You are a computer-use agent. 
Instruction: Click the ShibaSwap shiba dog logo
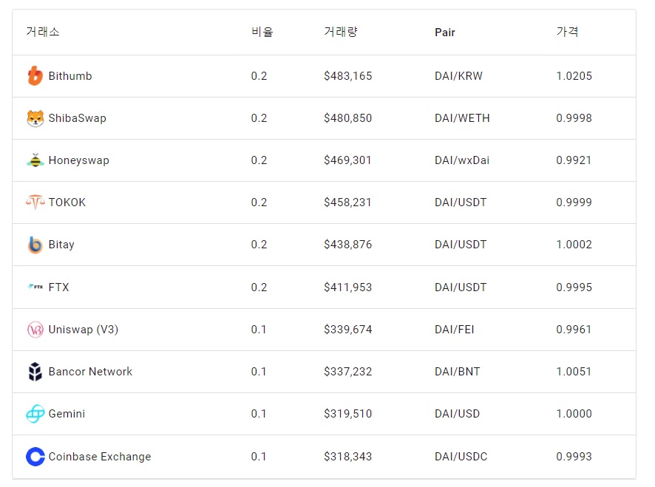35,118
